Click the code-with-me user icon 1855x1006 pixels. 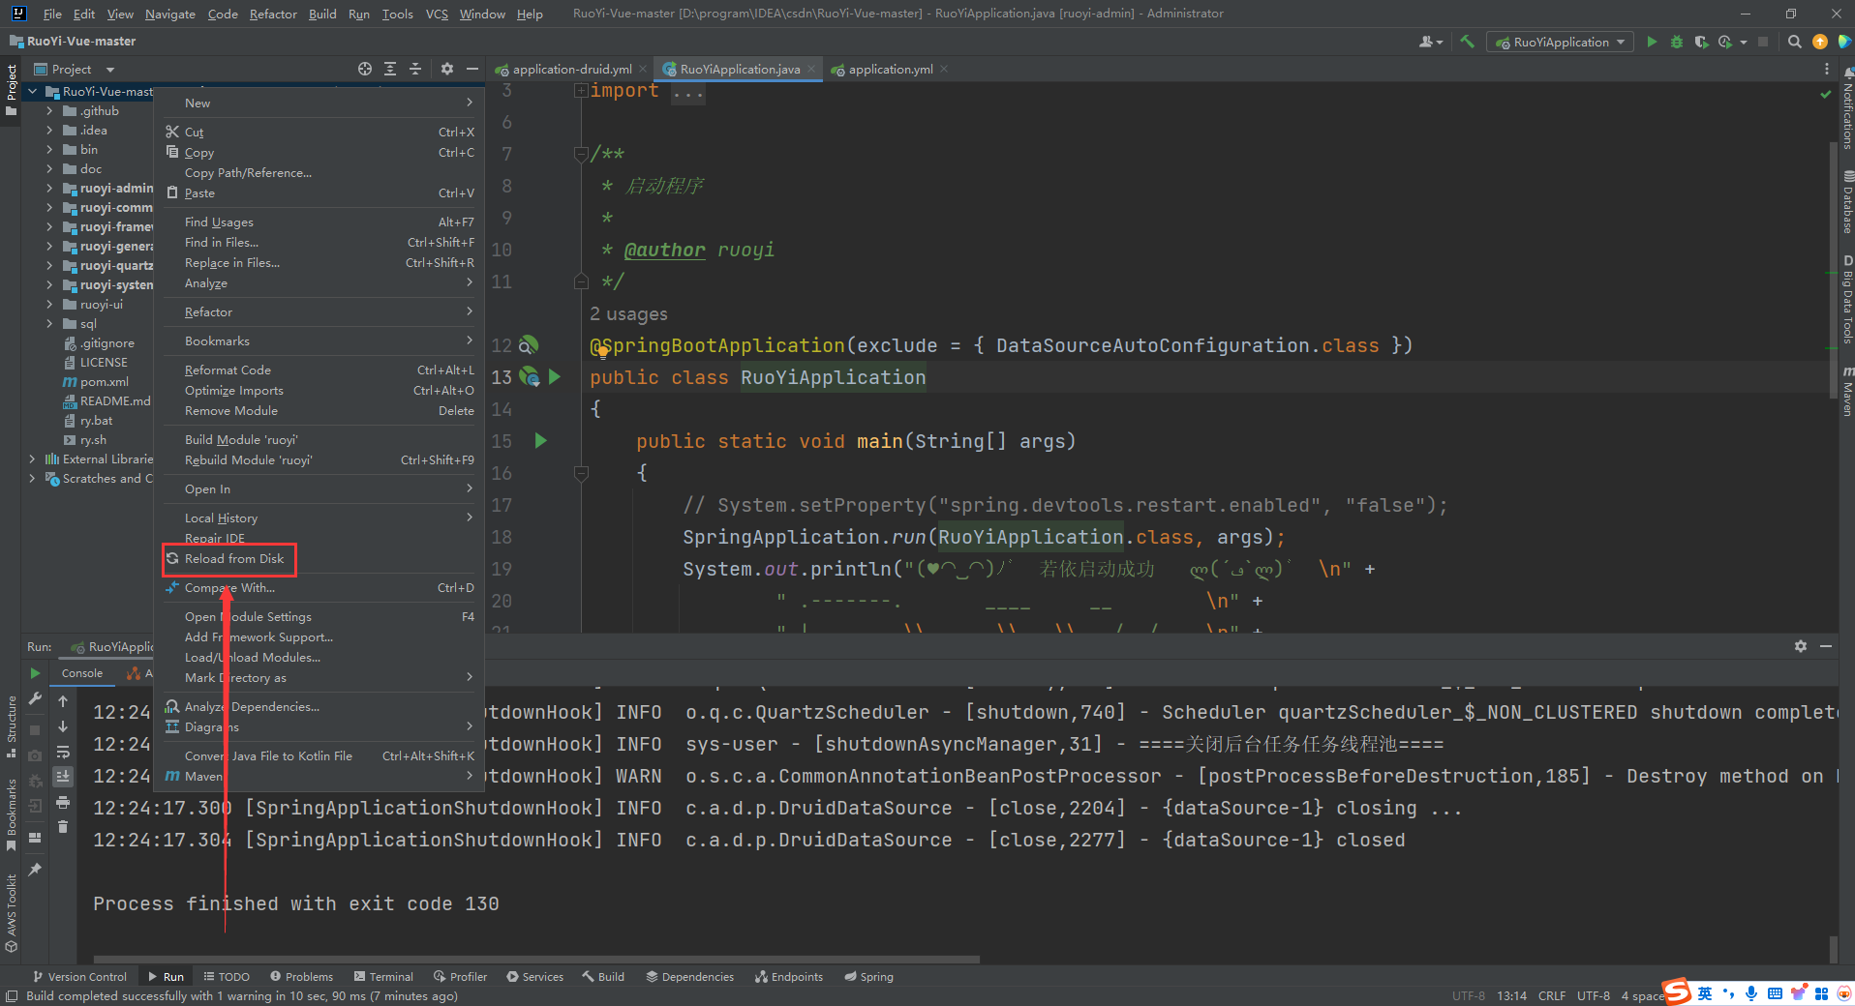click(1430, 42)
